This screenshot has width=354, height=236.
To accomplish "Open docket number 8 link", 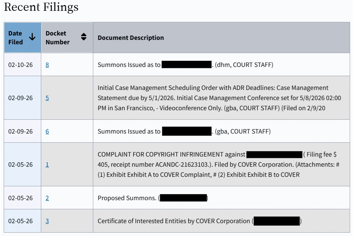I will click(x=47, y=65).
